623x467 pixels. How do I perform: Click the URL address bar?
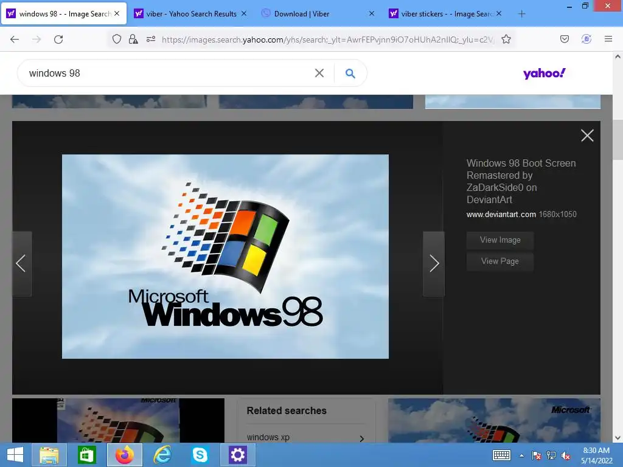click(x=327, y=40)
